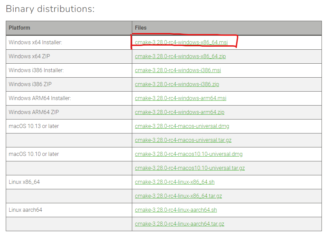The height and width of the screenshot is (240, 328).
Task: Download the Windows ARM64 MSI installer
Action: point(180,98)
